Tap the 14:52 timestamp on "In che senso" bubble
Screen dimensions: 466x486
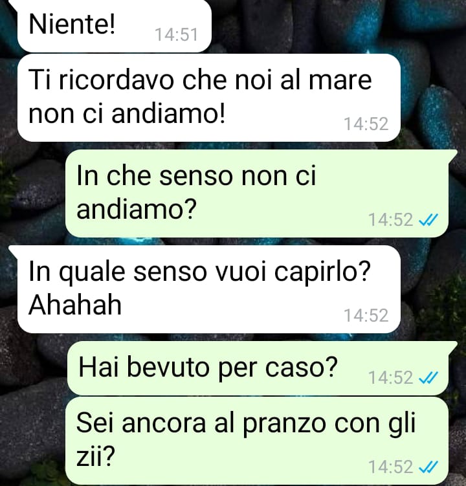click(x=391, y=220)
